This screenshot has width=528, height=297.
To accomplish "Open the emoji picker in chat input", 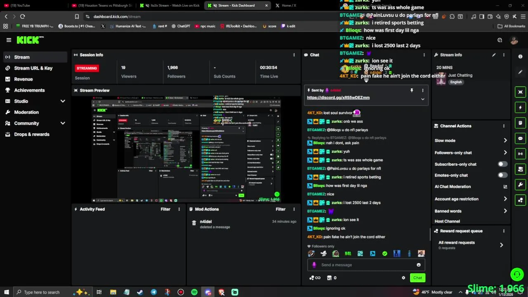I will click(419, 265).
